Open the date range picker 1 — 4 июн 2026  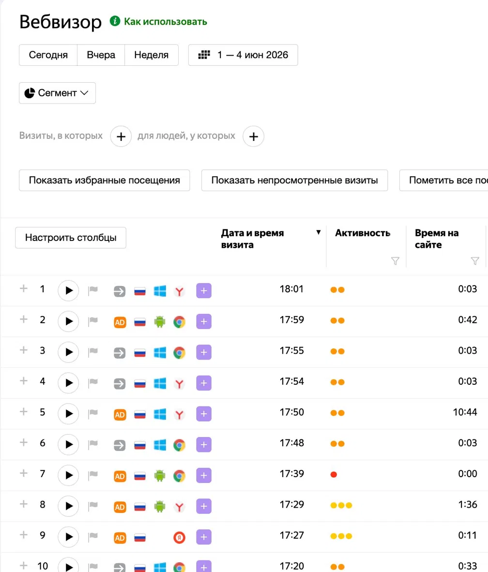tap(243, 55)
